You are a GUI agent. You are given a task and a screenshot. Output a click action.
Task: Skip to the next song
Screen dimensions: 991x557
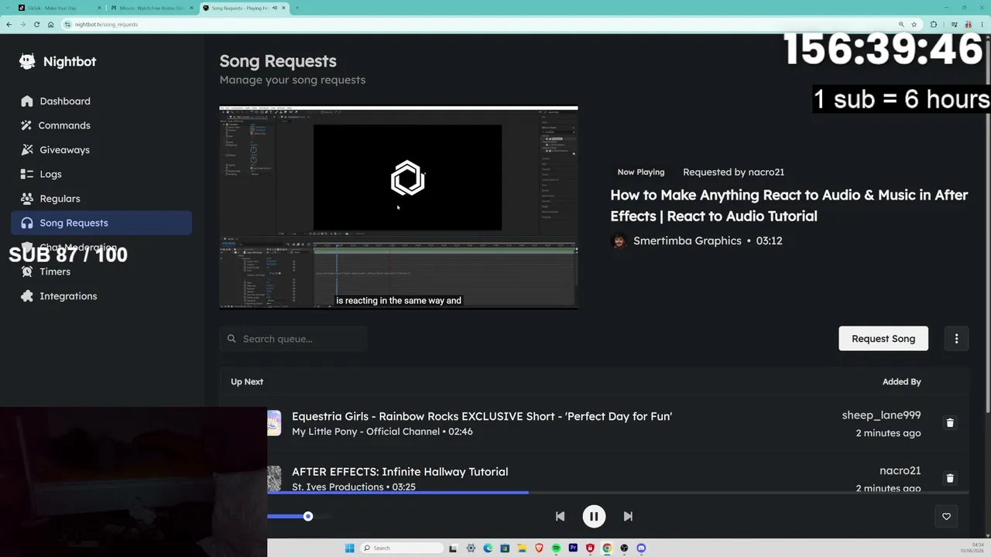click(x=628, y=516)
